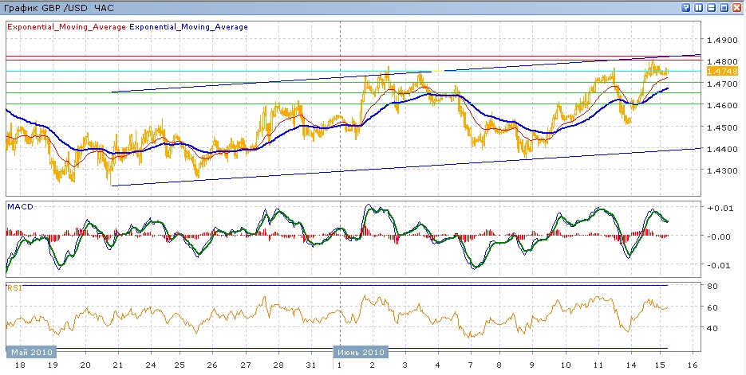Screen dimensions: 746x375
Task: Click the MACD +0.01 scale label
Action: [x=718, y=208]
